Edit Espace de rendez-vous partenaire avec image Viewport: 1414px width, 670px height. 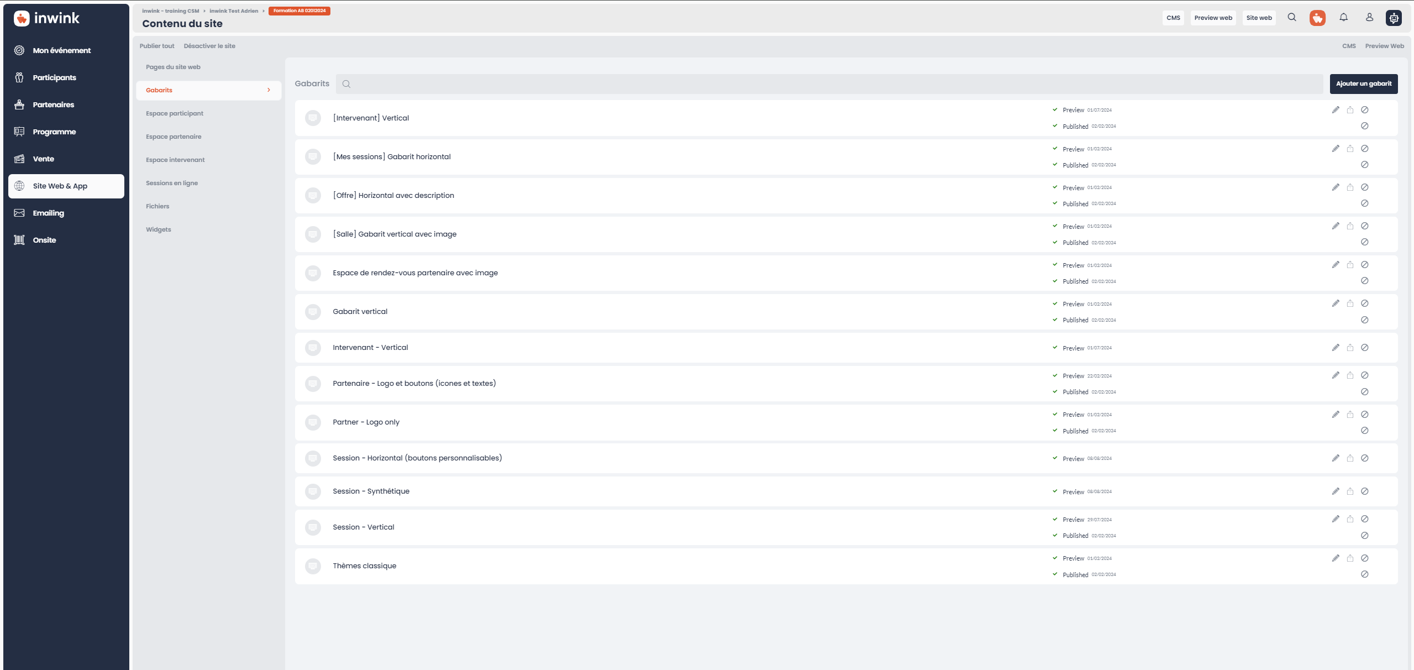pos(1336,265)
